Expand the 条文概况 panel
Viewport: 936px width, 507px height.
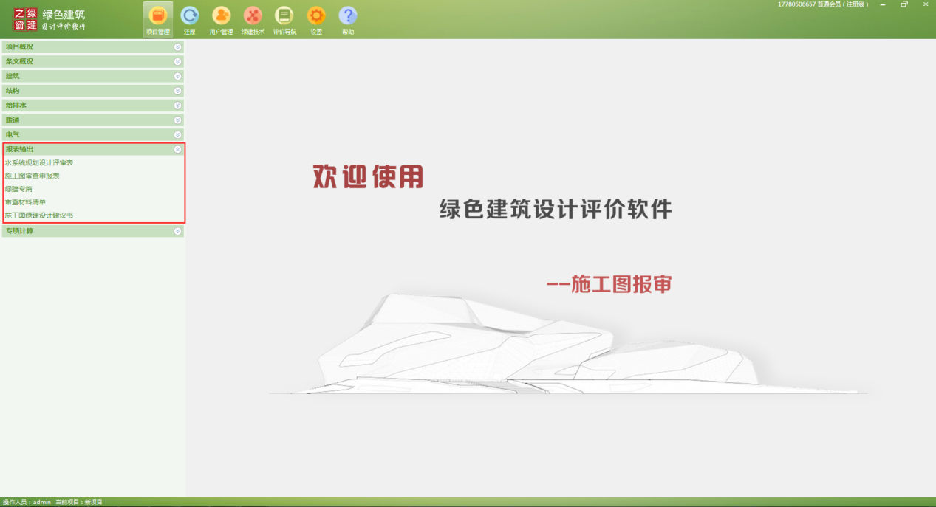pos(177,62)
